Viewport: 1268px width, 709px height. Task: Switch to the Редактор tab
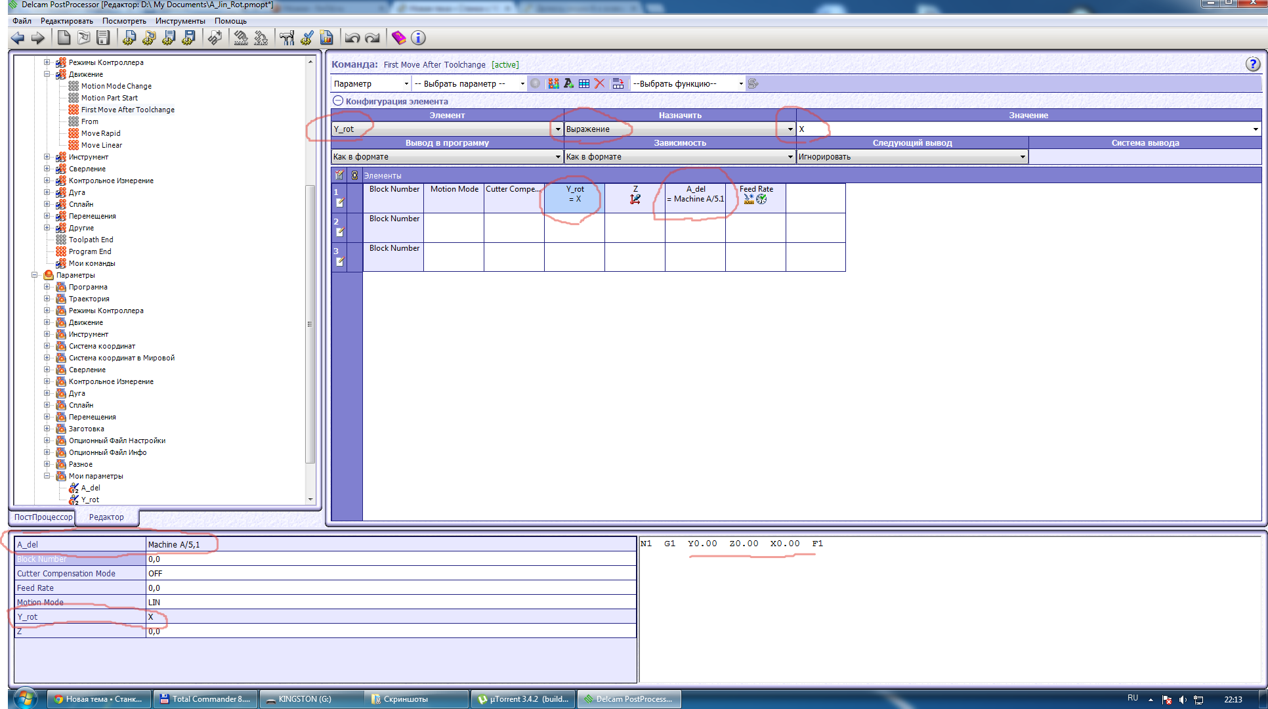pyautogui.click(x=106, y=517)
